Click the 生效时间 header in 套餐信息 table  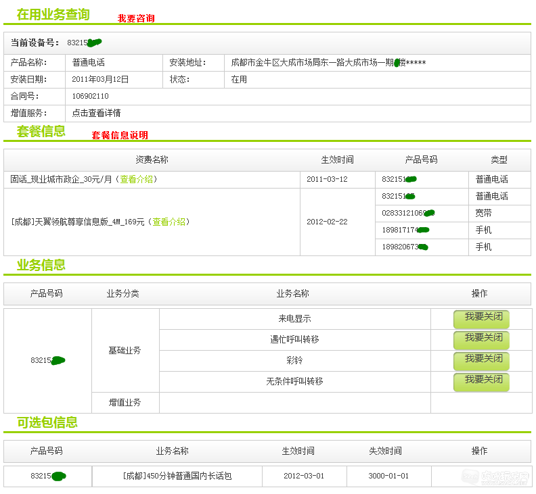click(338, 159)
